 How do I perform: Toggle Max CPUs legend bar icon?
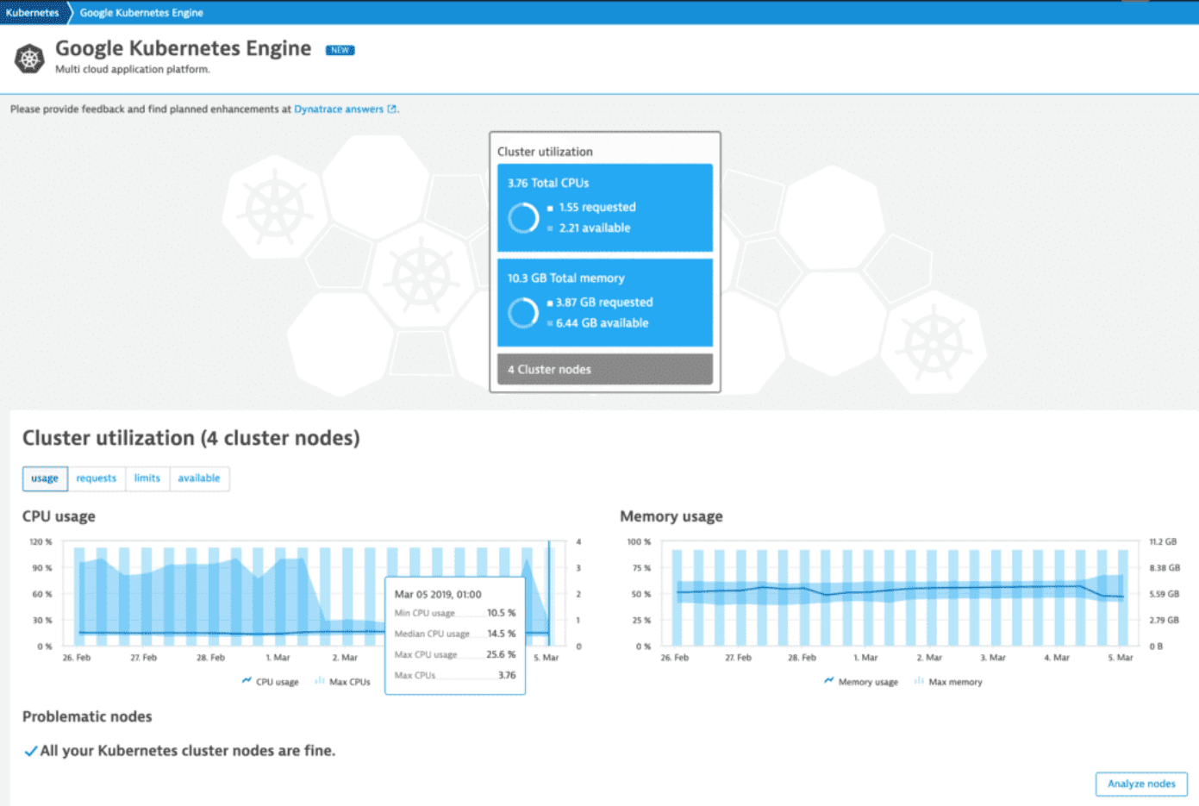(x=320, y=681)
